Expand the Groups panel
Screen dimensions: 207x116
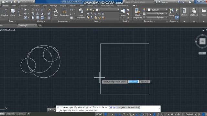point(173,21)
